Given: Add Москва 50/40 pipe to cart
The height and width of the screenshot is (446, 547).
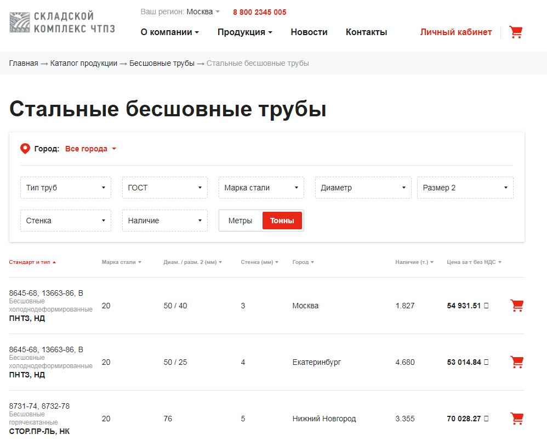Looking at the screenshot, I should pyautogui.click(x=516, y=306).
